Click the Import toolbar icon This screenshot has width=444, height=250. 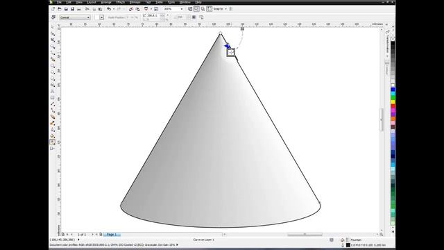[x=131, y=9]
